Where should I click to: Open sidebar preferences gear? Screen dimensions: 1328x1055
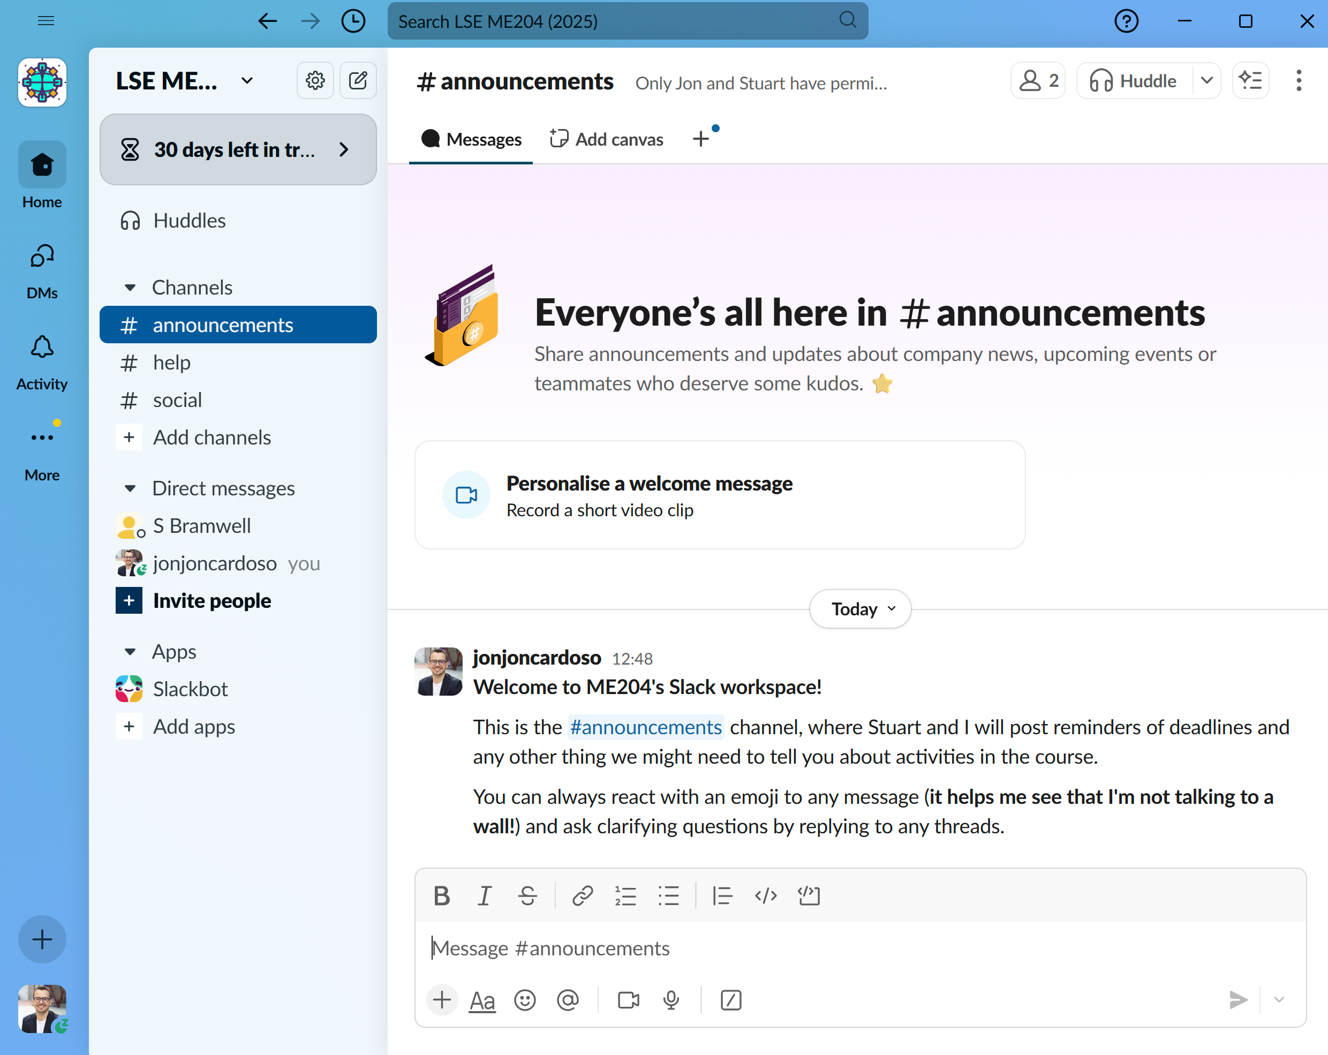pos(315,80)
